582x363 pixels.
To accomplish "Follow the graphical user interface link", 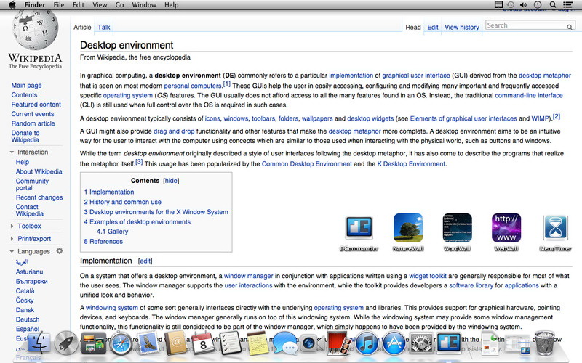I will click(x=426, y=75).
